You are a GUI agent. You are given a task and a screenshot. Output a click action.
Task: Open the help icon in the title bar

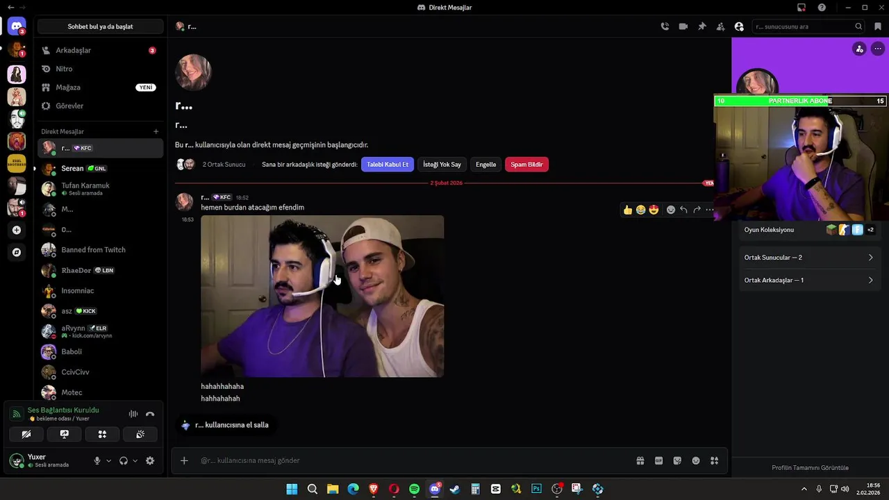click(x=822, y=8)
